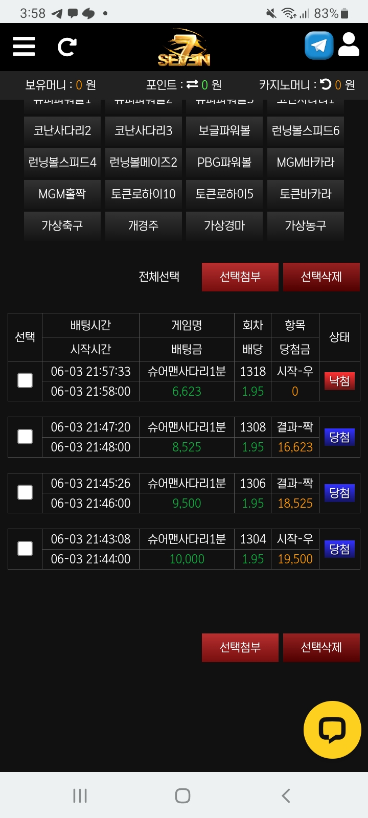This screenshot has width=368, height=818.
Task: Open the user profile icon
Action: pyautogui.click(x=349, y=45)
